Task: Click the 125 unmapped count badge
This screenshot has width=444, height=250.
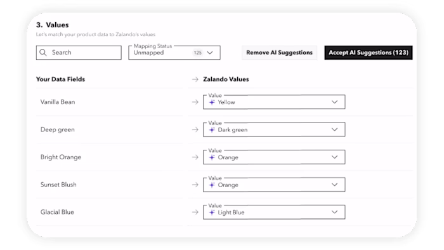Action: [x=198, y=53]
